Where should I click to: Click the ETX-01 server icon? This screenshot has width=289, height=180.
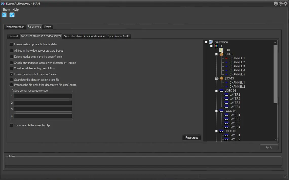tap(221, 54)
